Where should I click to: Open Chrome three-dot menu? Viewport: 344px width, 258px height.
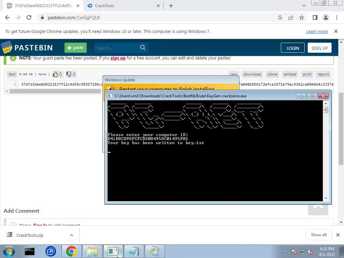[337, 17]
